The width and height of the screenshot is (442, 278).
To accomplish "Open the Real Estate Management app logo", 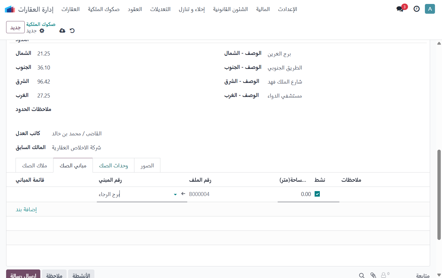I will tap(10, 9).
